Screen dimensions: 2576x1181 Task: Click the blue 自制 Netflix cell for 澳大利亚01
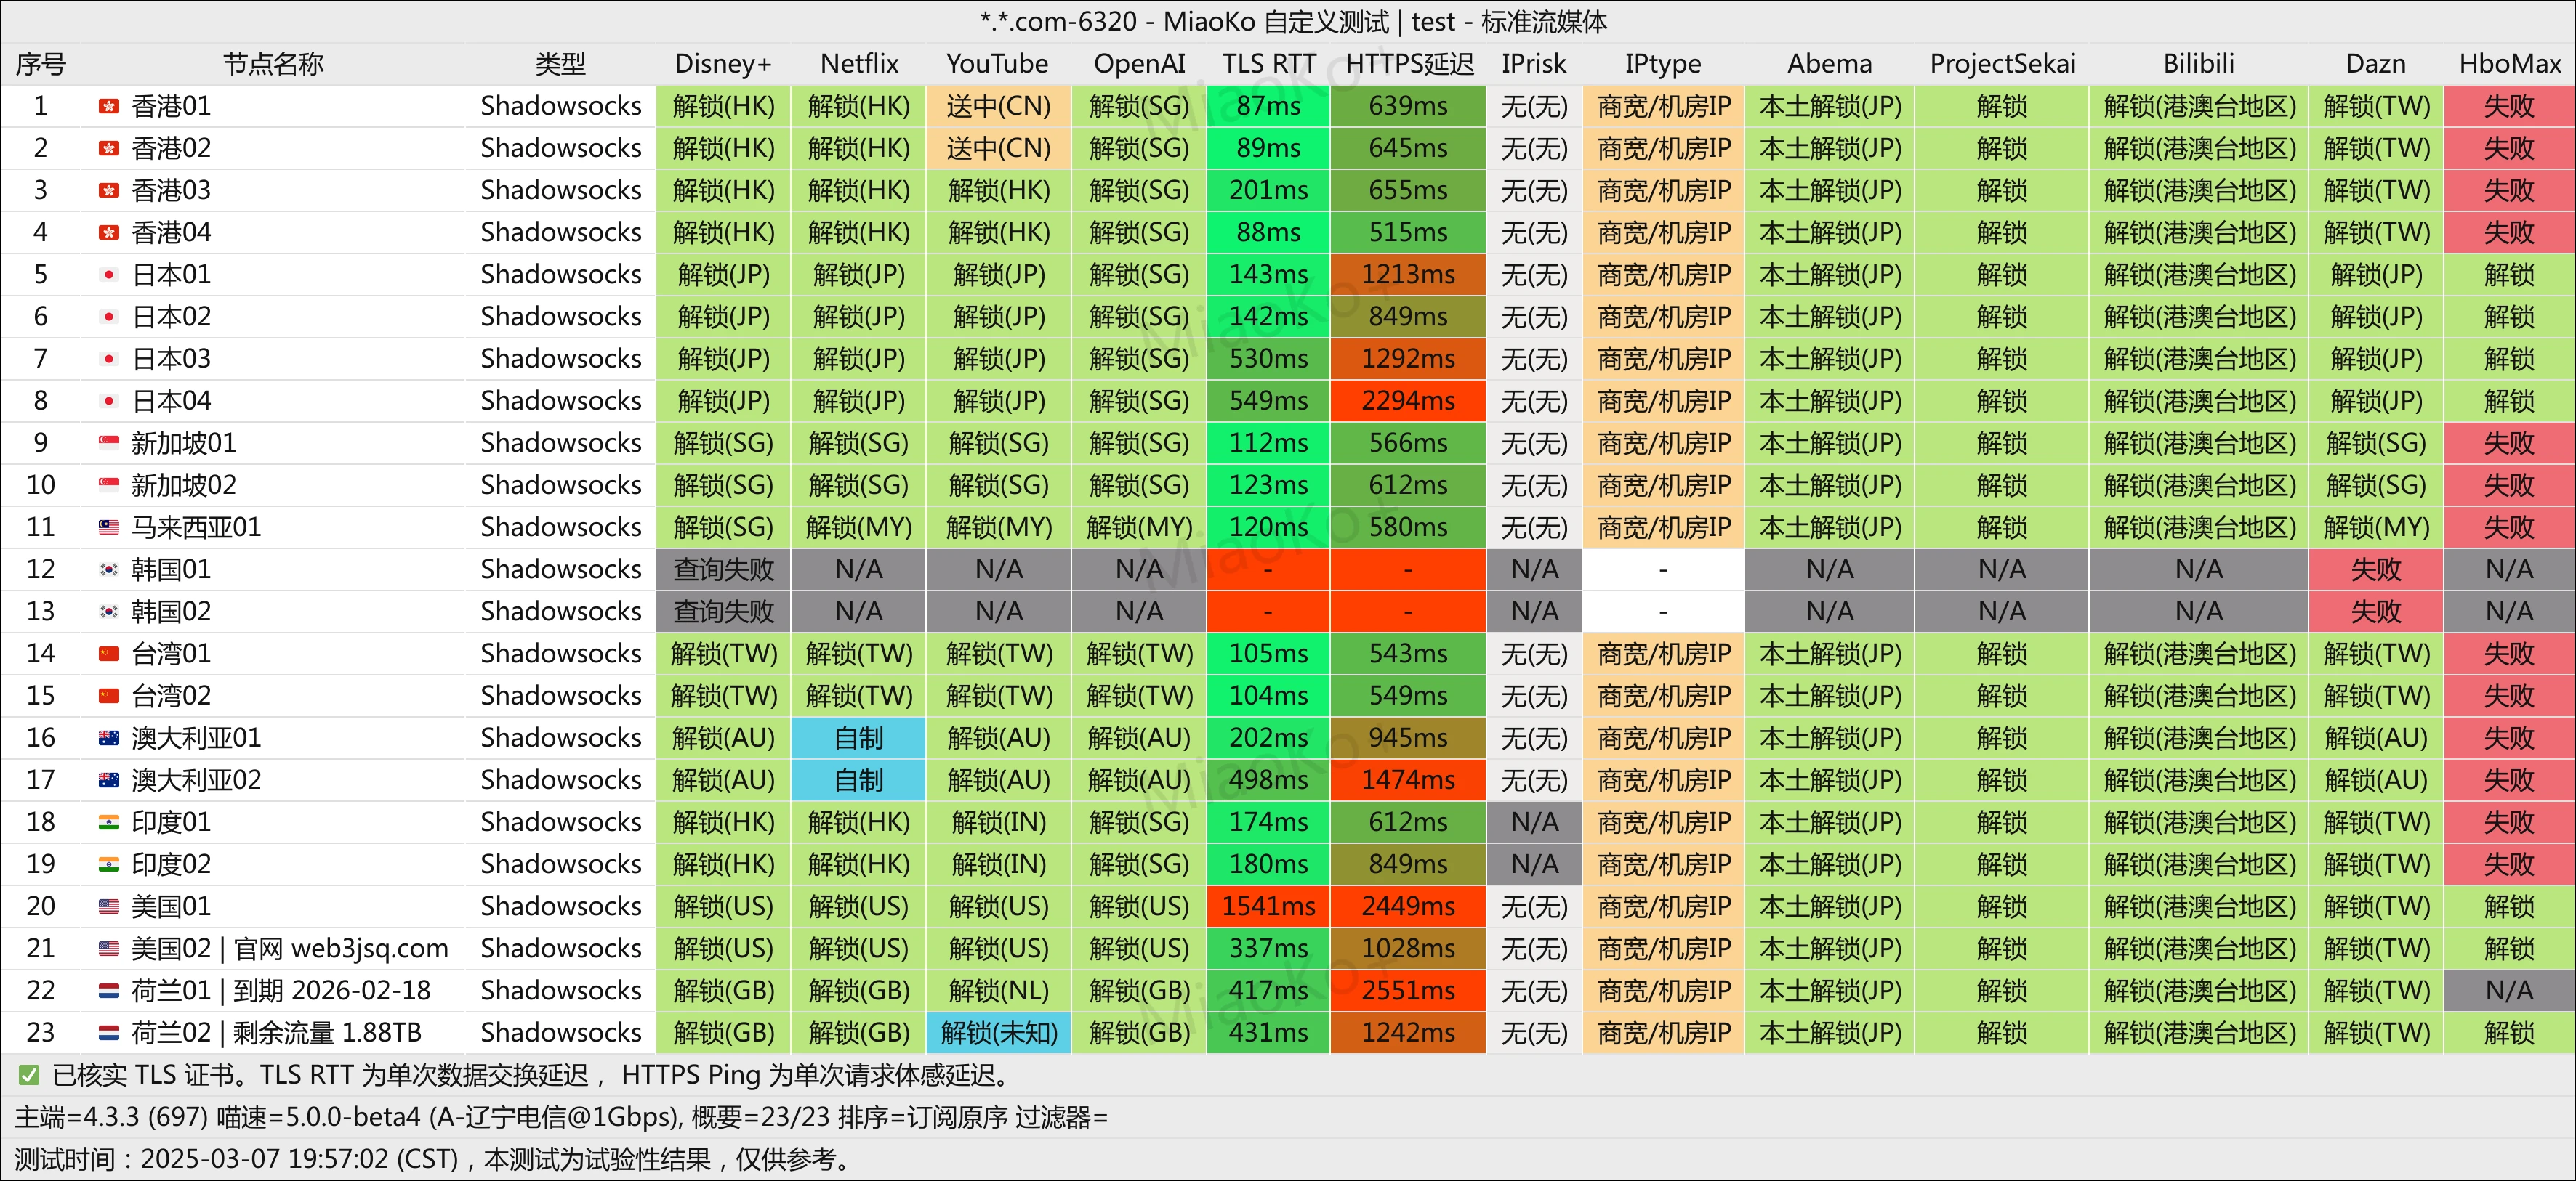[858, 737]
